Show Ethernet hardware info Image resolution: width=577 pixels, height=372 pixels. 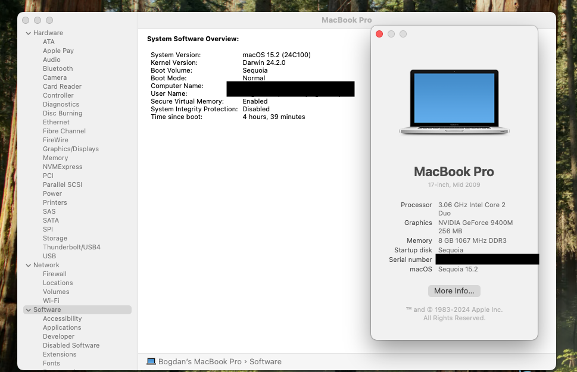56,122
